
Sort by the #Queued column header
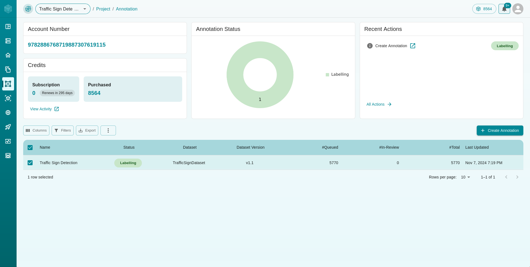(330, 147)
